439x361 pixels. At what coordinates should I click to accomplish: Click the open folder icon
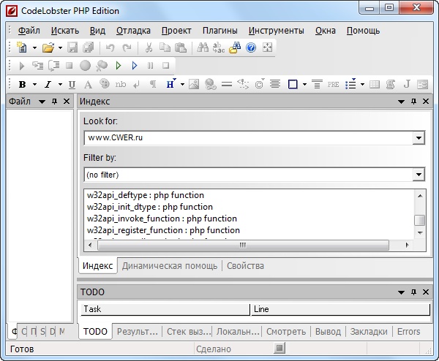[x=48, y=47]
